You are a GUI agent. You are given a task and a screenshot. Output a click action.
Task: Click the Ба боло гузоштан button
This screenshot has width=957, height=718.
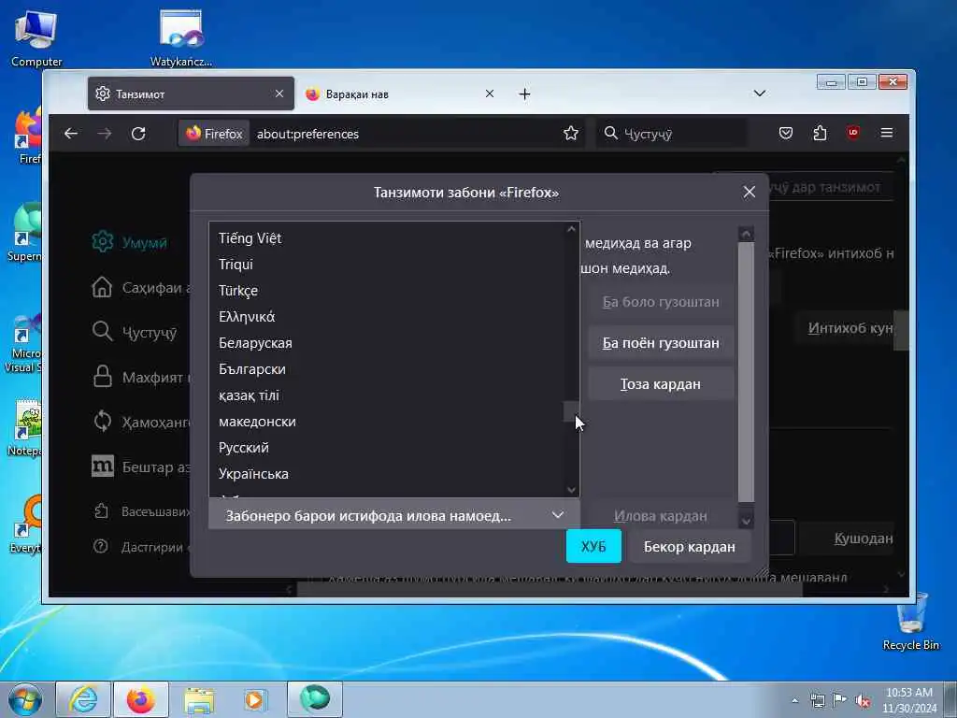(661, 302)
